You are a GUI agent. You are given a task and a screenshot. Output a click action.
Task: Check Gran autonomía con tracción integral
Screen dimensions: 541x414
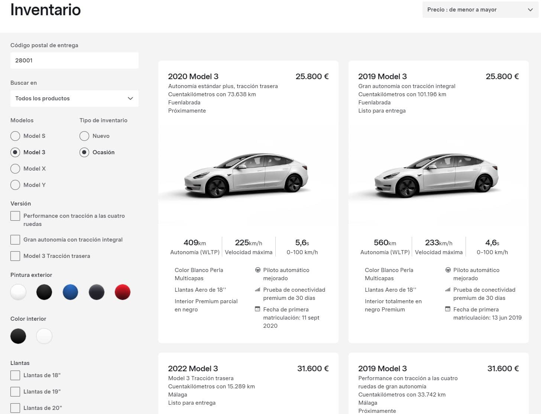[x=15, y=240]
